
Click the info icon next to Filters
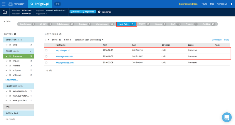15,34
